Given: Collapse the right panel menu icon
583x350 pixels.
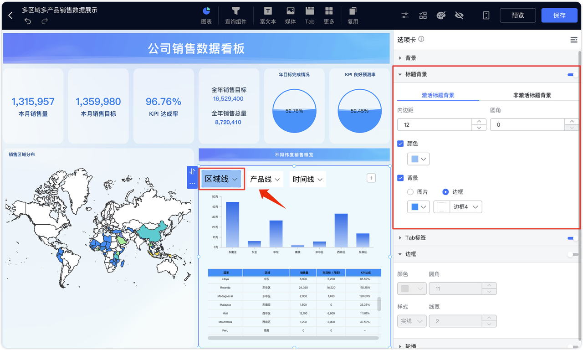Looking at the screenshot, I should click(574, 40).
